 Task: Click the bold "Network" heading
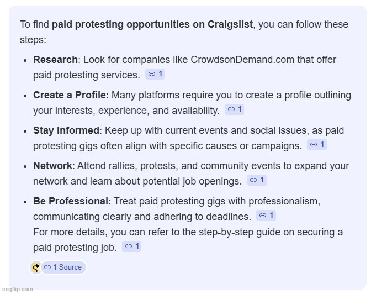tap(52, 166)
